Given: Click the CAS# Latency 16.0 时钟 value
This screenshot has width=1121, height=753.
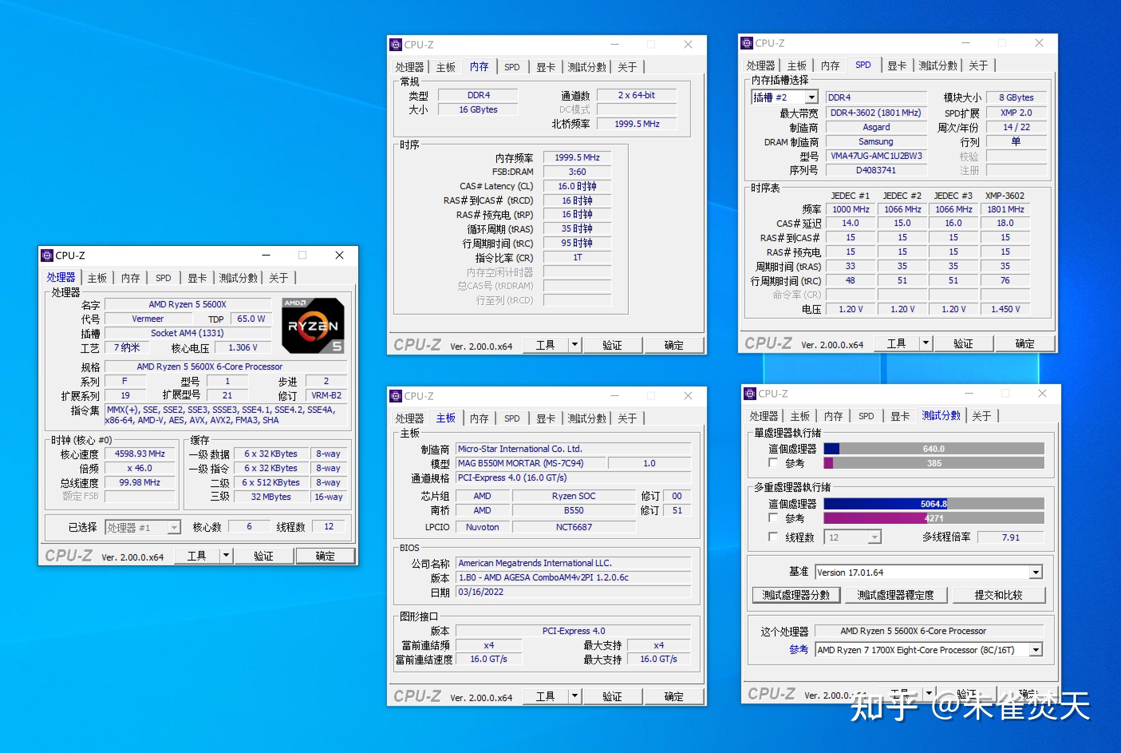Looking at the screenshot, I should pyautogui.click(x=577, y=186).
